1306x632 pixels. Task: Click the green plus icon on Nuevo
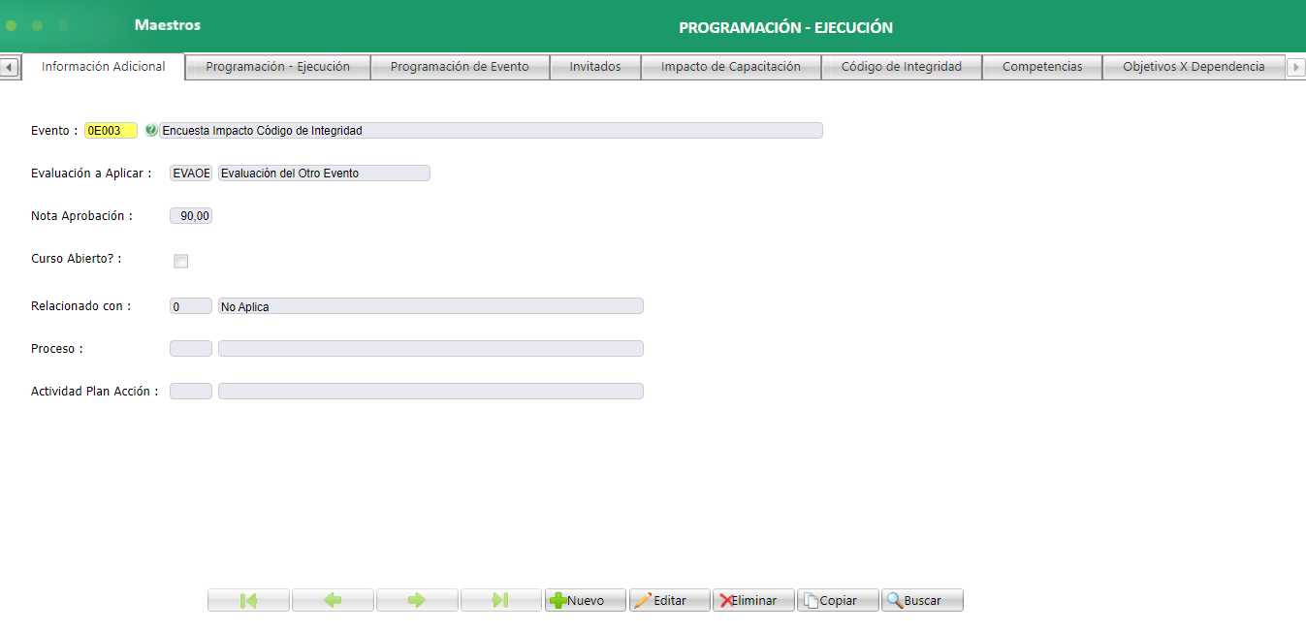click(x=559, y=599)
